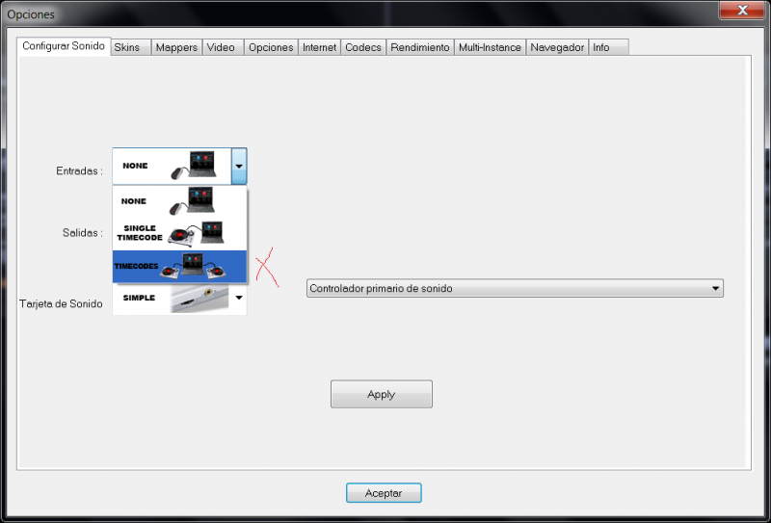Open the Opciones tab
The image size is (771, 523).
click(271, 48)
